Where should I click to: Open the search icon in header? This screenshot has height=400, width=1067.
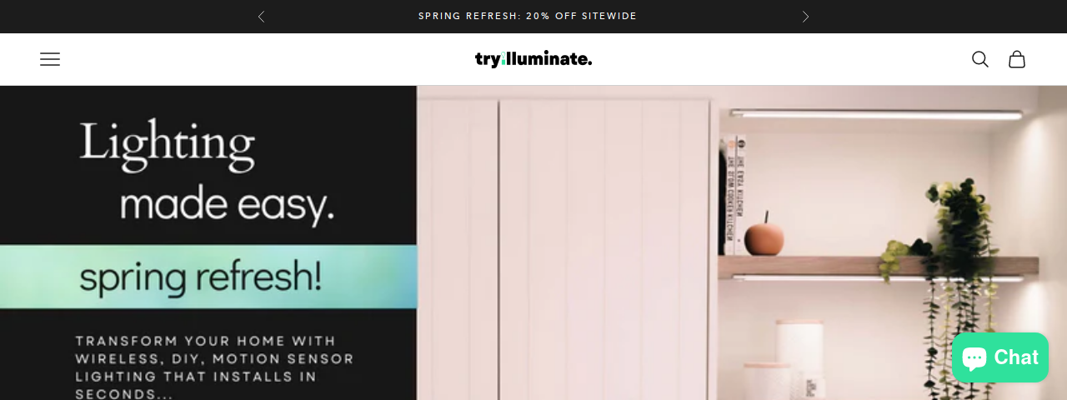(980, 59)
